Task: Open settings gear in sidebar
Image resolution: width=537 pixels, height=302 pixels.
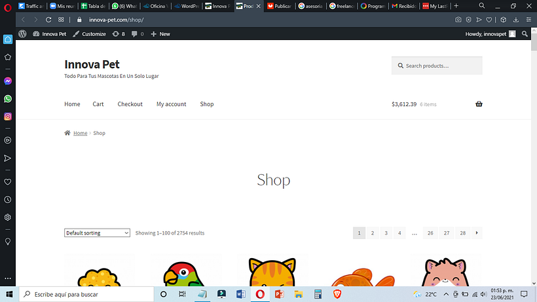Action: [x=8, y=217]
